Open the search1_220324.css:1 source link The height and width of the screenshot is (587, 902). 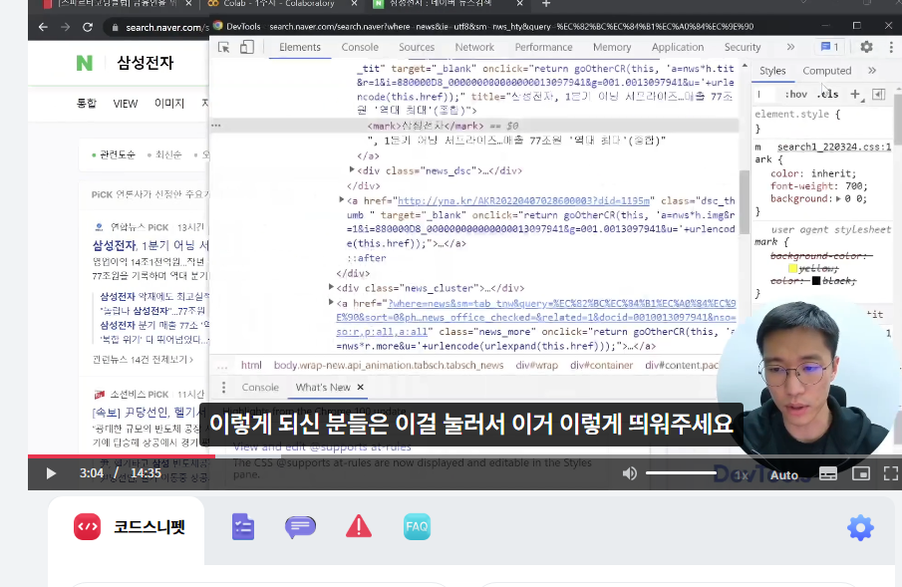[833, 147]
